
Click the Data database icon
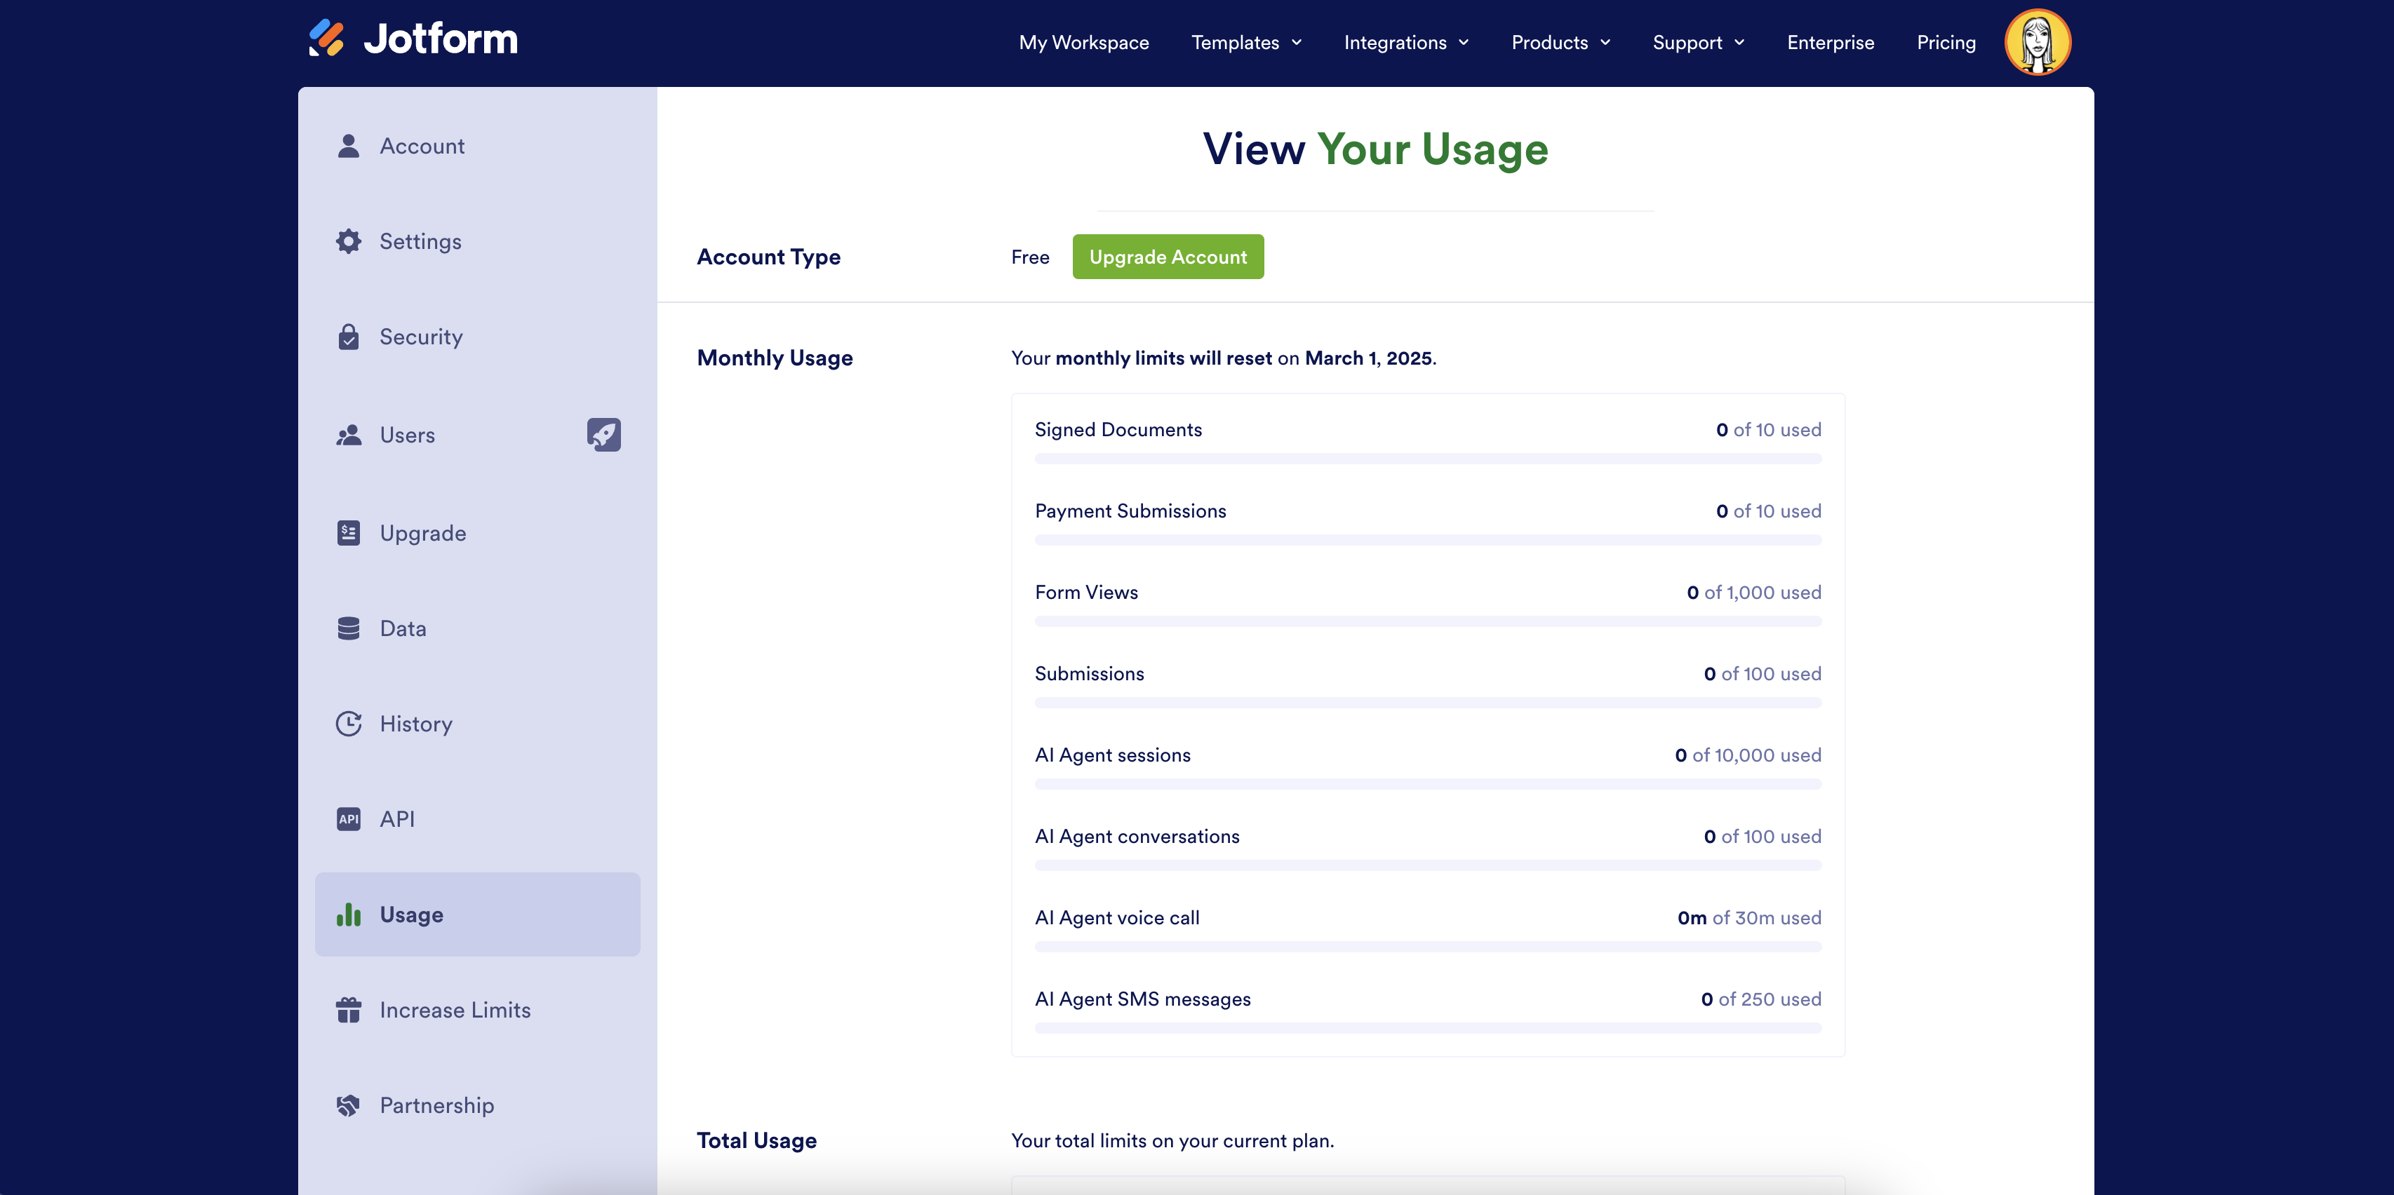349,629
